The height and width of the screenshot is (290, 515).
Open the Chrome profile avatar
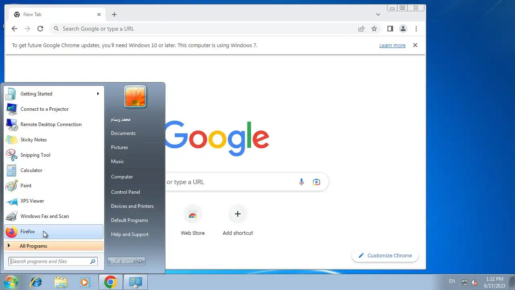point(403,29)
